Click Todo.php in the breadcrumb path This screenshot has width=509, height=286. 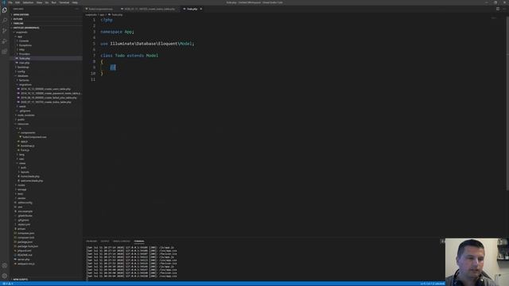(117, 14)
